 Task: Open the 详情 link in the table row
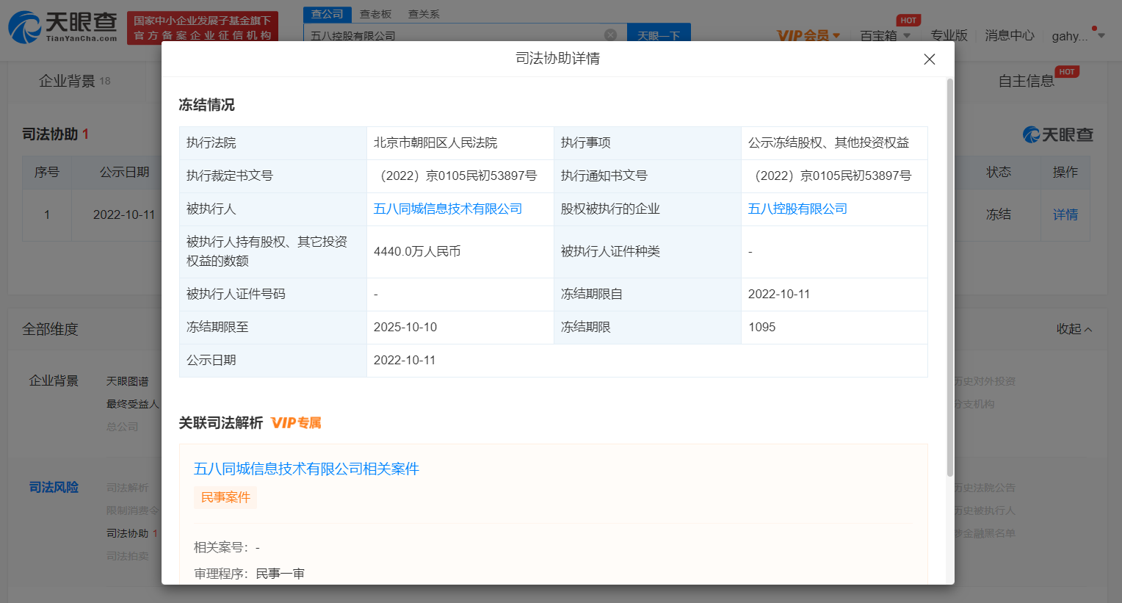1065,214
